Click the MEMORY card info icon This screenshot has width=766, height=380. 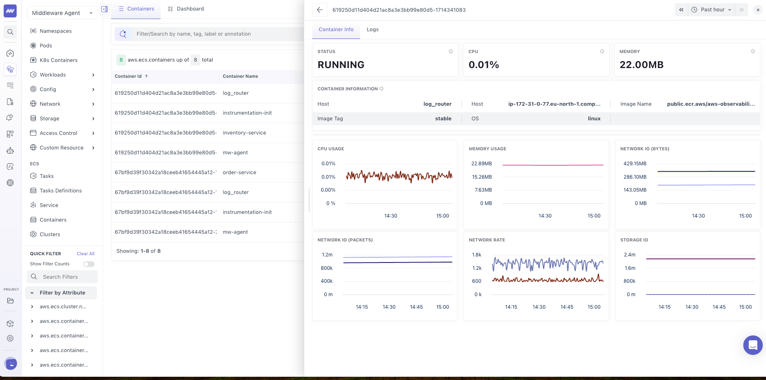pos(753,51)
